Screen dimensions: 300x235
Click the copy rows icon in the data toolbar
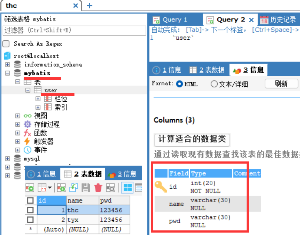pyautogui.click(x=42, y=187)
